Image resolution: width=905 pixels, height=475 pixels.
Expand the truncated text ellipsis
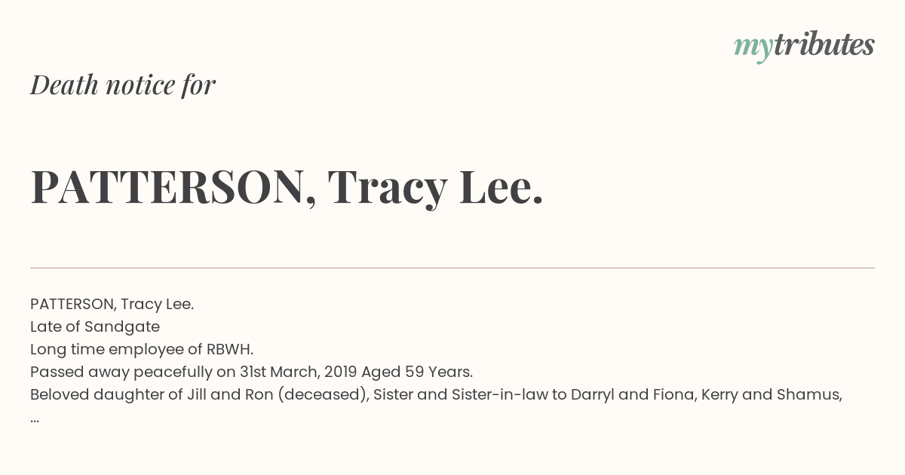pyautogui.click(x=35, y=418)
